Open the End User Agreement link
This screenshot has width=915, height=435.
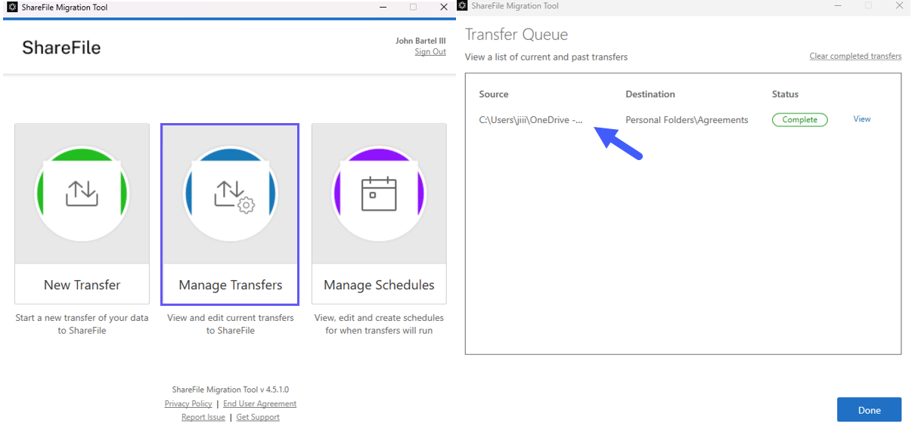[x=259, y=404]
